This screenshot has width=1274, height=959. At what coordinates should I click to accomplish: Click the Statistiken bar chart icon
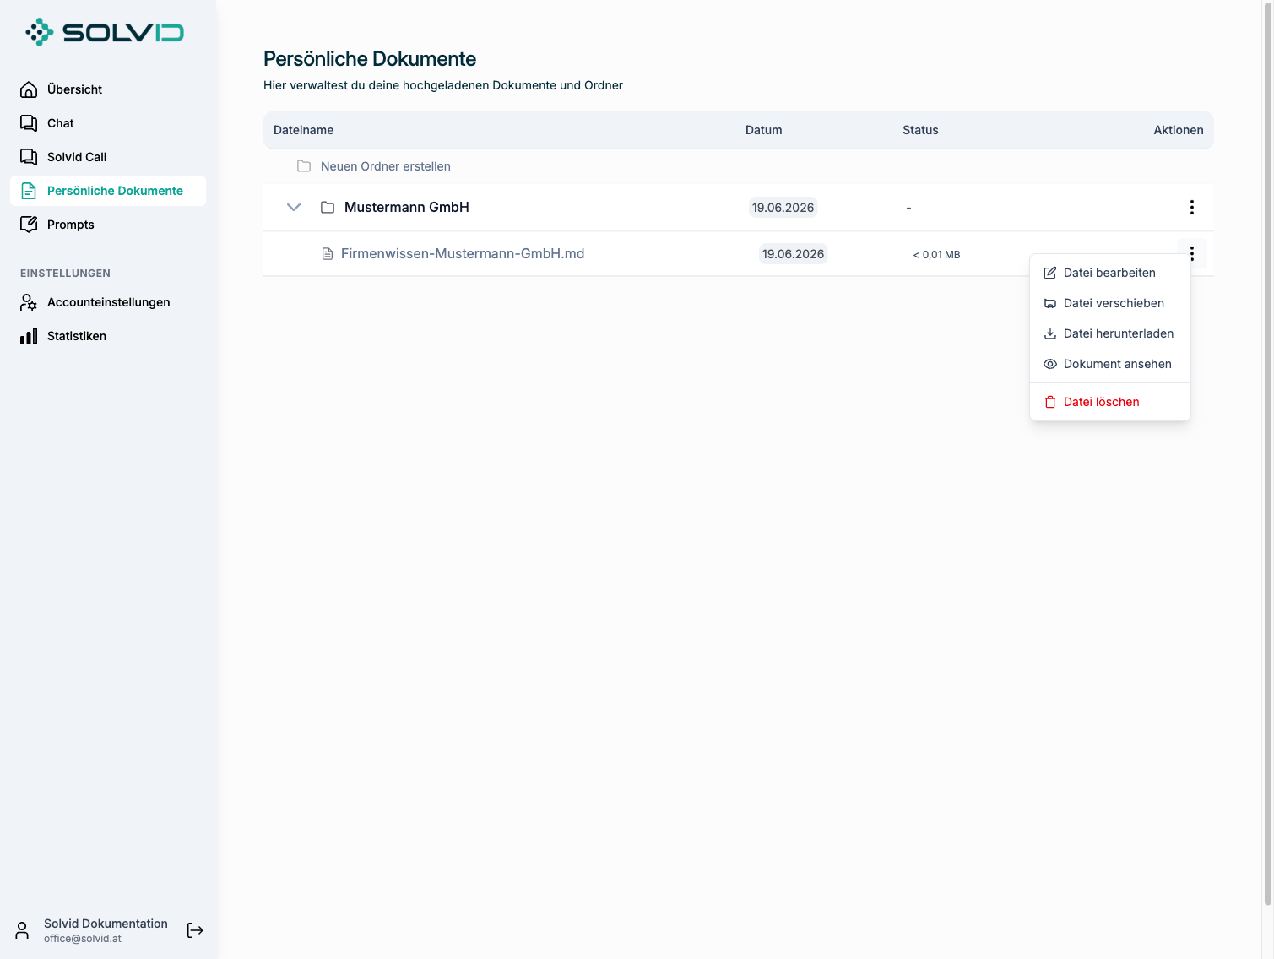[x=29, y=336]
